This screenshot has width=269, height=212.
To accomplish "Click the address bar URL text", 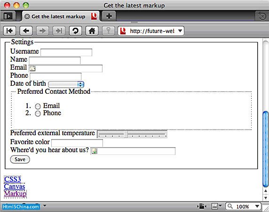I will [152, 31].
